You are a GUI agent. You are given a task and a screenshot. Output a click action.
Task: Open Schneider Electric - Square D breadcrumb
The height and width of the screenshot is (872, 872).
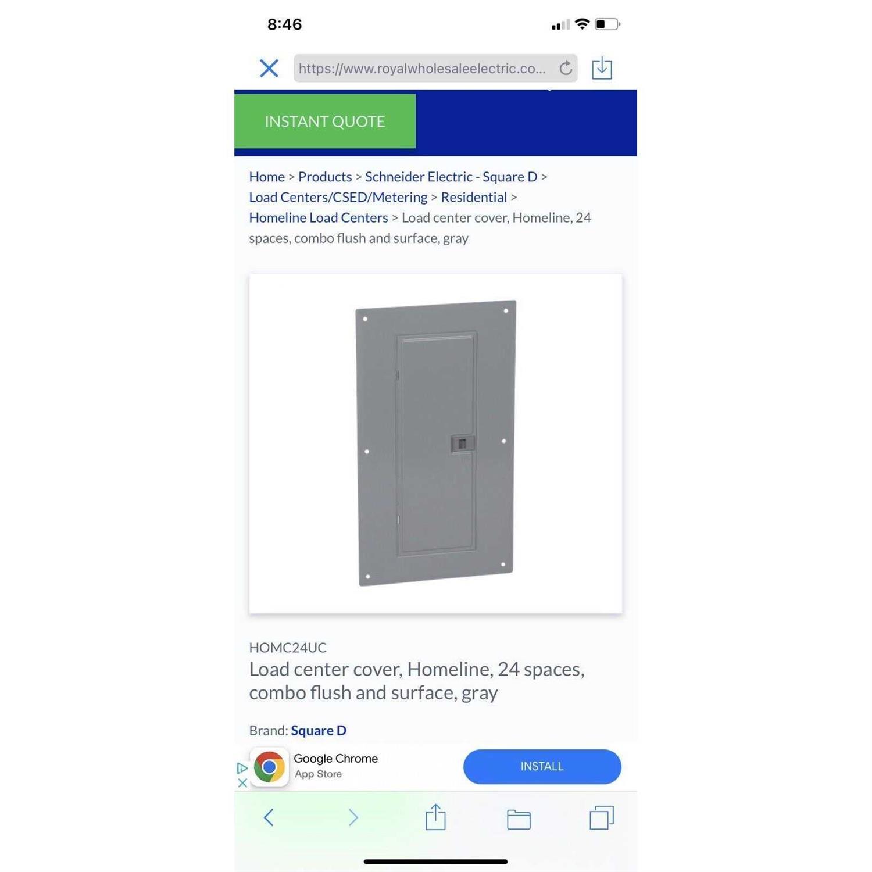[x=451, y=177]
